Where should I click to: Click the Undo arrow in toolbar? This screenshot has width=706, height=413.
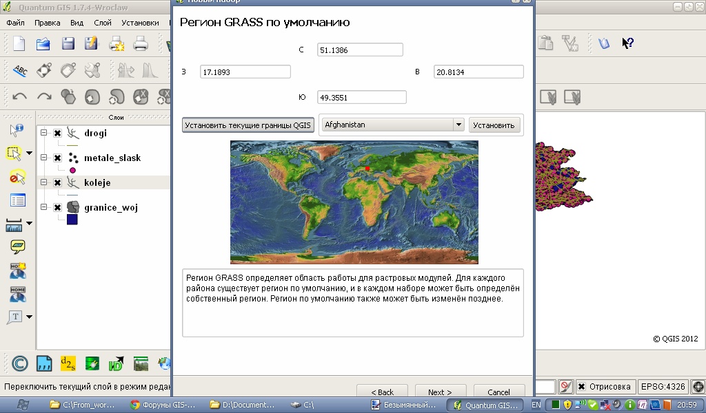[19, 96]
